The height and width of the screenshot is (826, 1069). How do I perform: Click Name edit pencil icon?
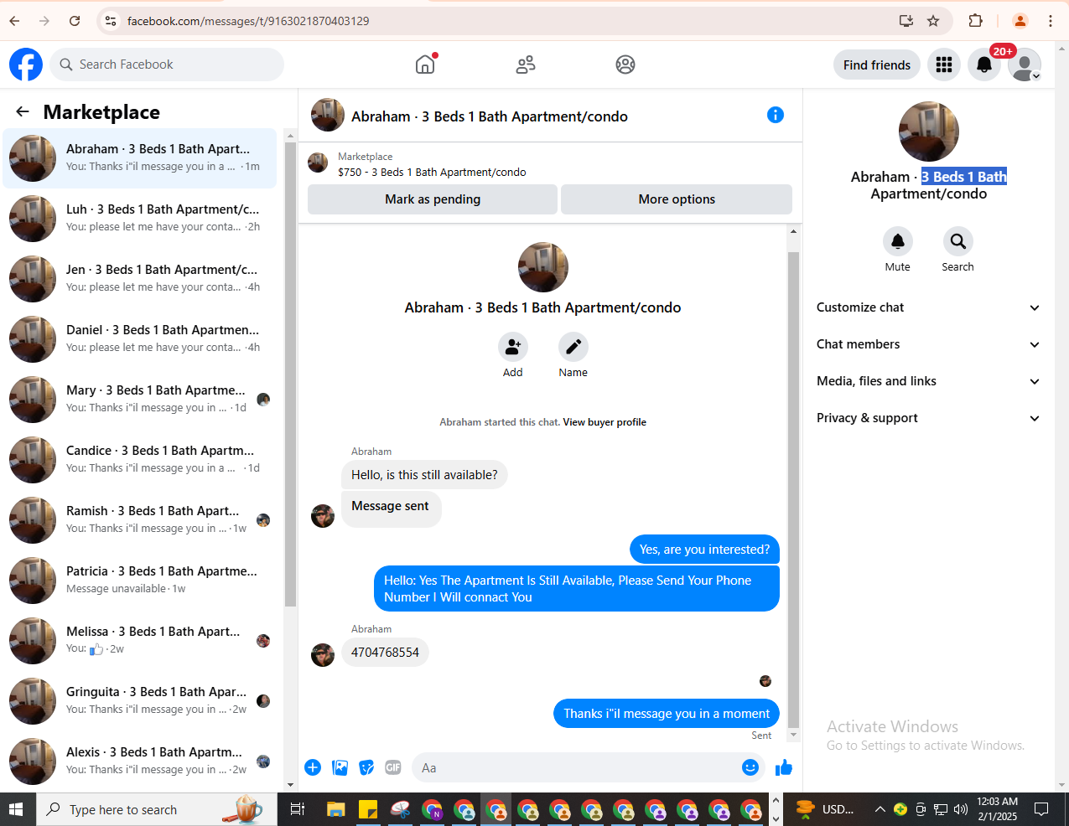pos(573,347)
